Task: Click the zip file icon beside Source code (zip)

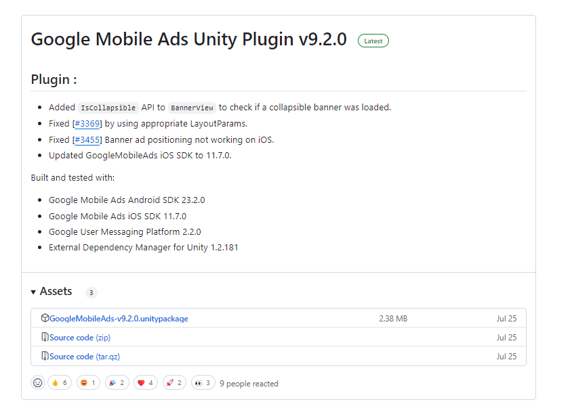Action: tap(45, 337)
